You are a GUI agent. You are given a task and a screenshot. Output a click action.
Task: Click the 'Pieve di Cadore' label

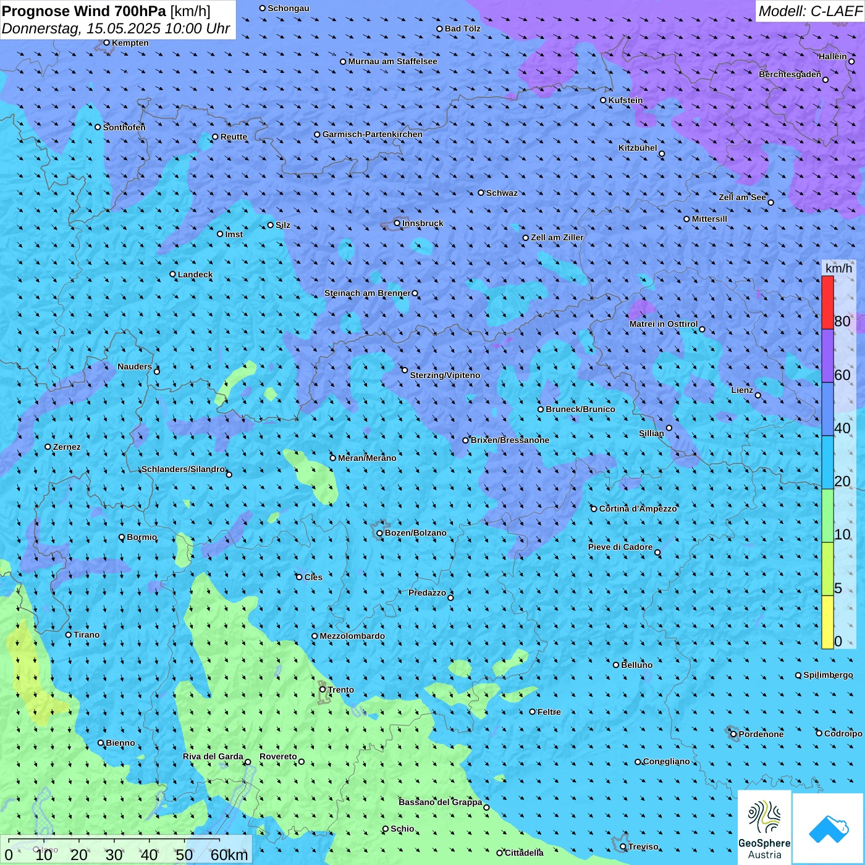point(620,547)
